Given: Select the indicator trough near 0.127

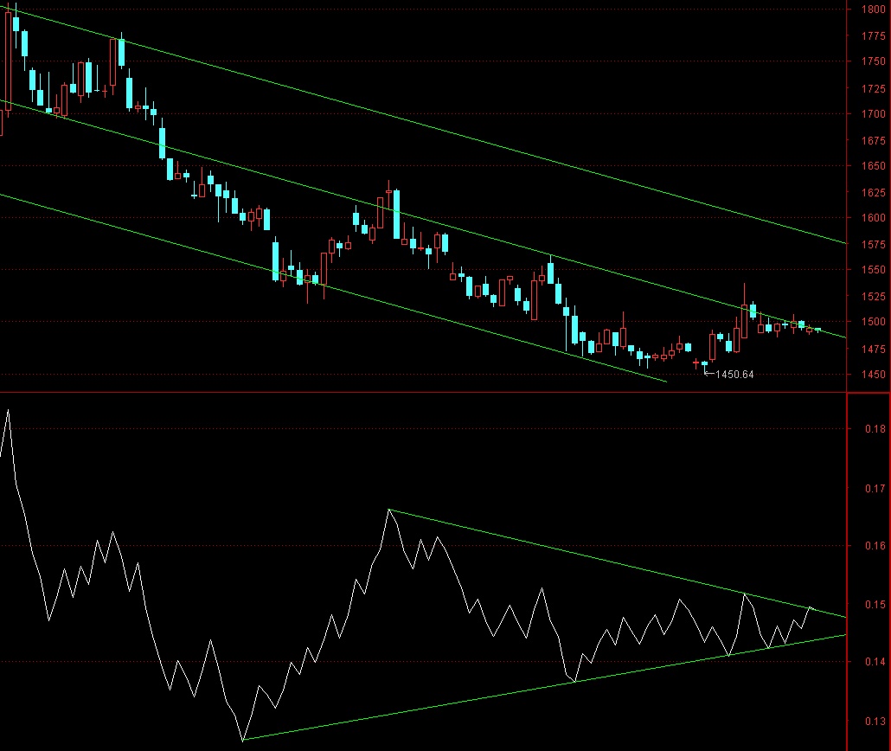Looking at the screenshot, I should point(242,740).
